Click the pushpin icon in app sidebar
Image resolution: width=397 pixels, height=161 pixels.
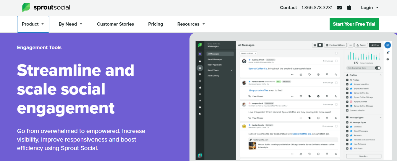[200, 74]
